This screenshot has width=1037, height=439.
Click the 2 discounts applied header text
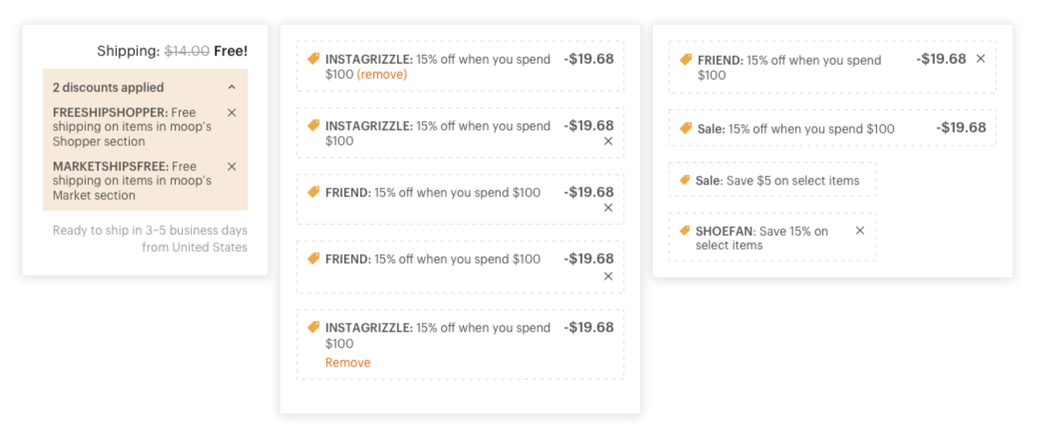(108, 87)
